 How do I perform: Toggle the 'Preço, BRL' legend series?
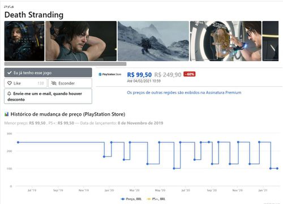131,199
